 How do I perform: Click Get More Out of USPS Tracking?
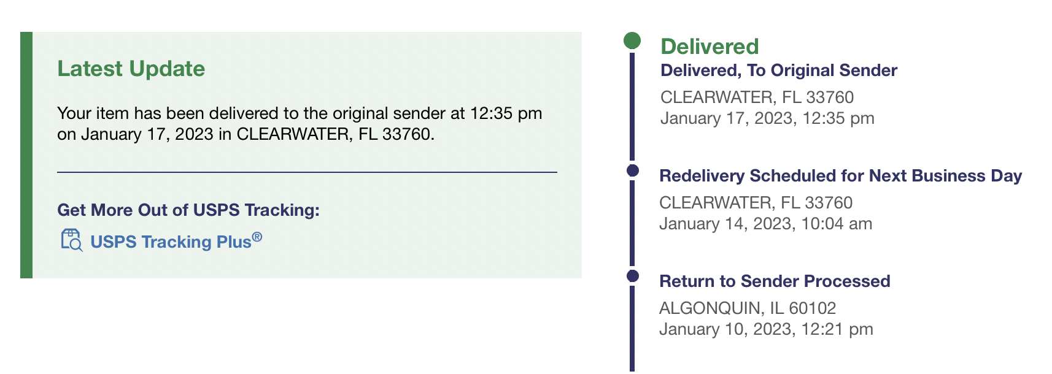[x=188, y=210]
